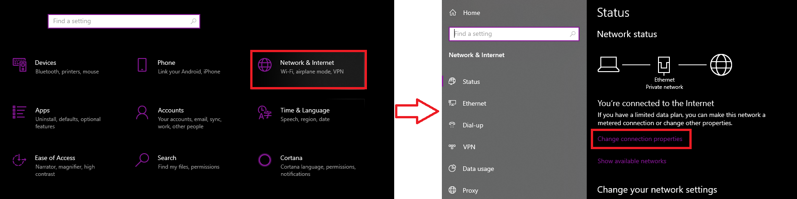Screen dimensions: 797x199
Task: Focus Find a setting box on dark home
Action: pos(124,21)
